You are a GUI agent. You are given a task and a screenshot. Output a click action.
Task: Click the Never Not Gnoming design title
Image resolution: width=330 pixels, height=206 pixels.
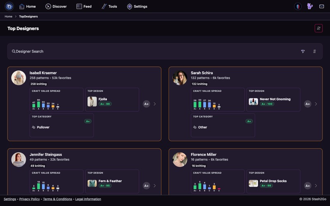(275, 99)
